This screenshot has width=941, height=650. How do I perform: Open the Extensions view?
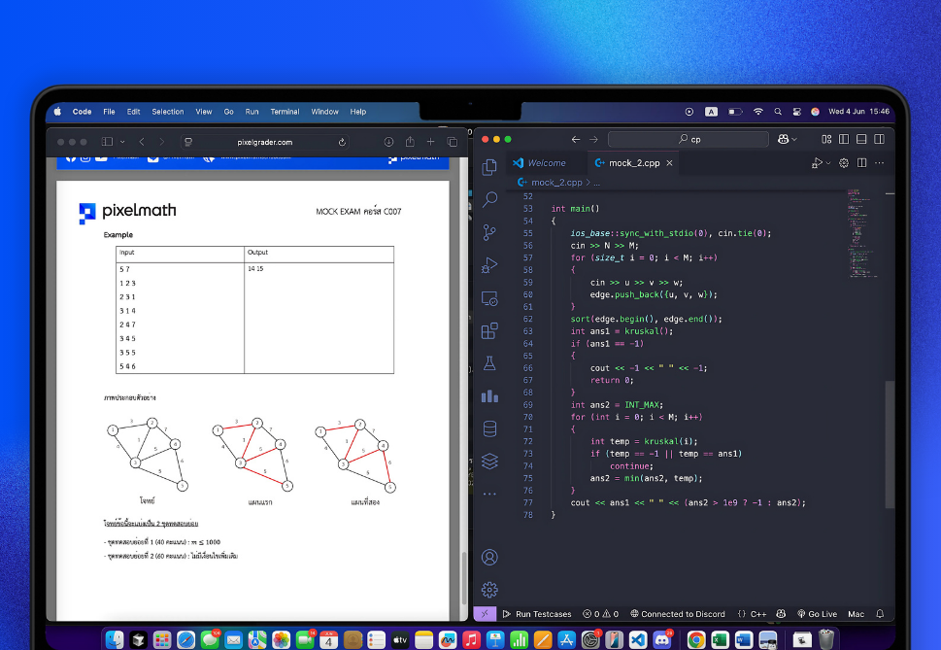pyautogui.click(x=489, y=330)
